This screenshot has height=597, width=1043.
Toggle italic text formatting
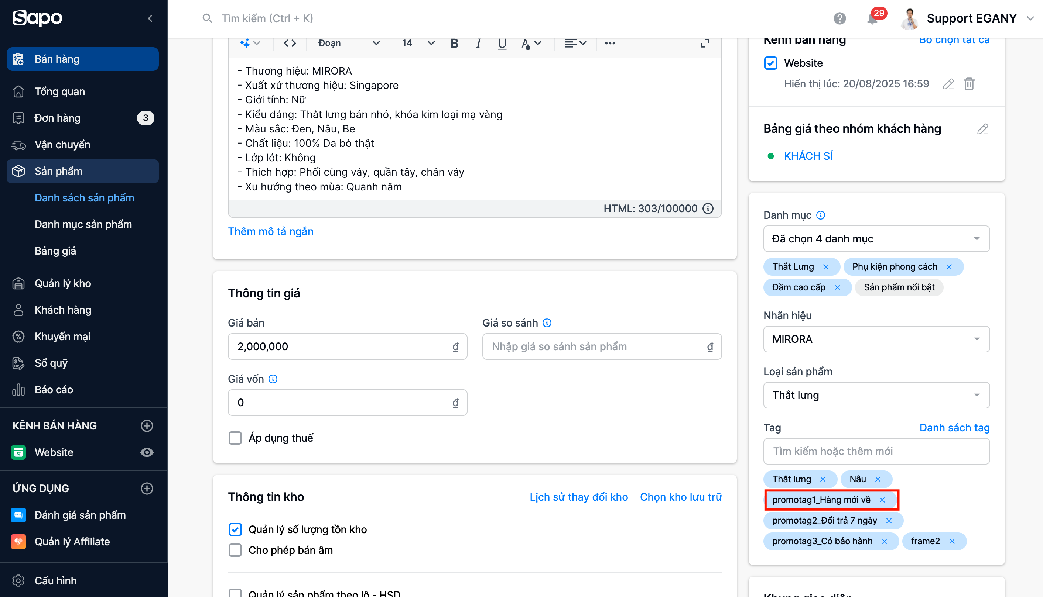478,44
